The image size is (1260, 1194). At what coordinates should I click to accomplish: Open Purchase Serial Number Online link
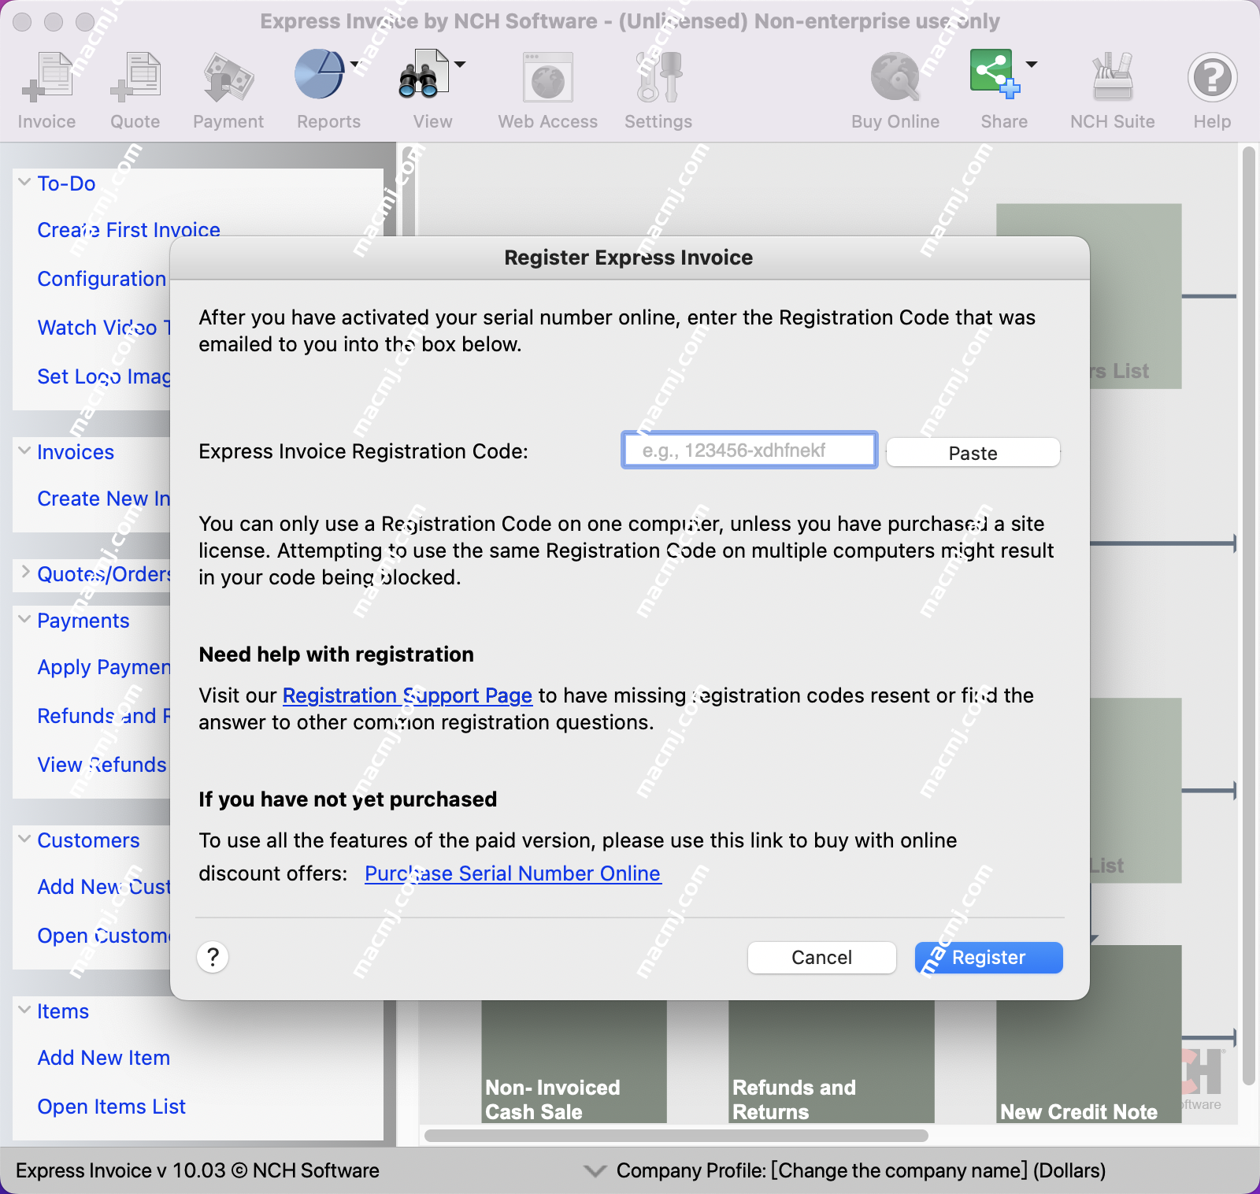click(x=513, y=873)
